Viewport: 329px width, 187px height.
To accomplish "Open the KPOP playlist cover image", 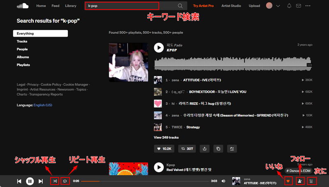I will pyautogui.click(x=128, y=63).
